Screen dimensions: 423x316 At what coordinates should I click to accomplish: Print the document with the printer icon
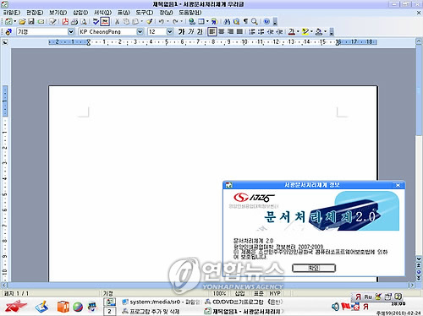(x=74, y=22)
